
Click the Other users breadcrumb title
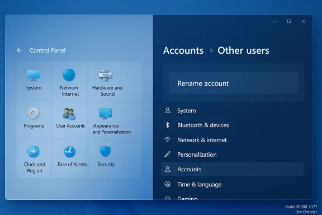[243, 50]
